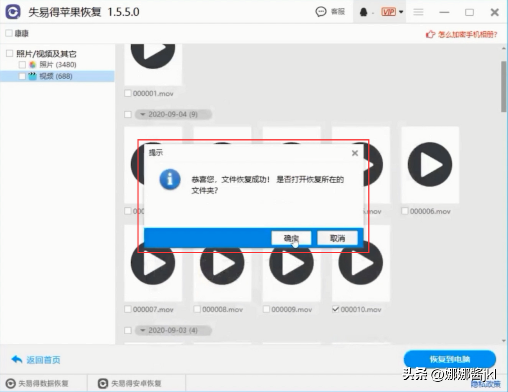
Task: Collapse the 2020-09-04 (9) group
Action: click(x=174, y=114)
